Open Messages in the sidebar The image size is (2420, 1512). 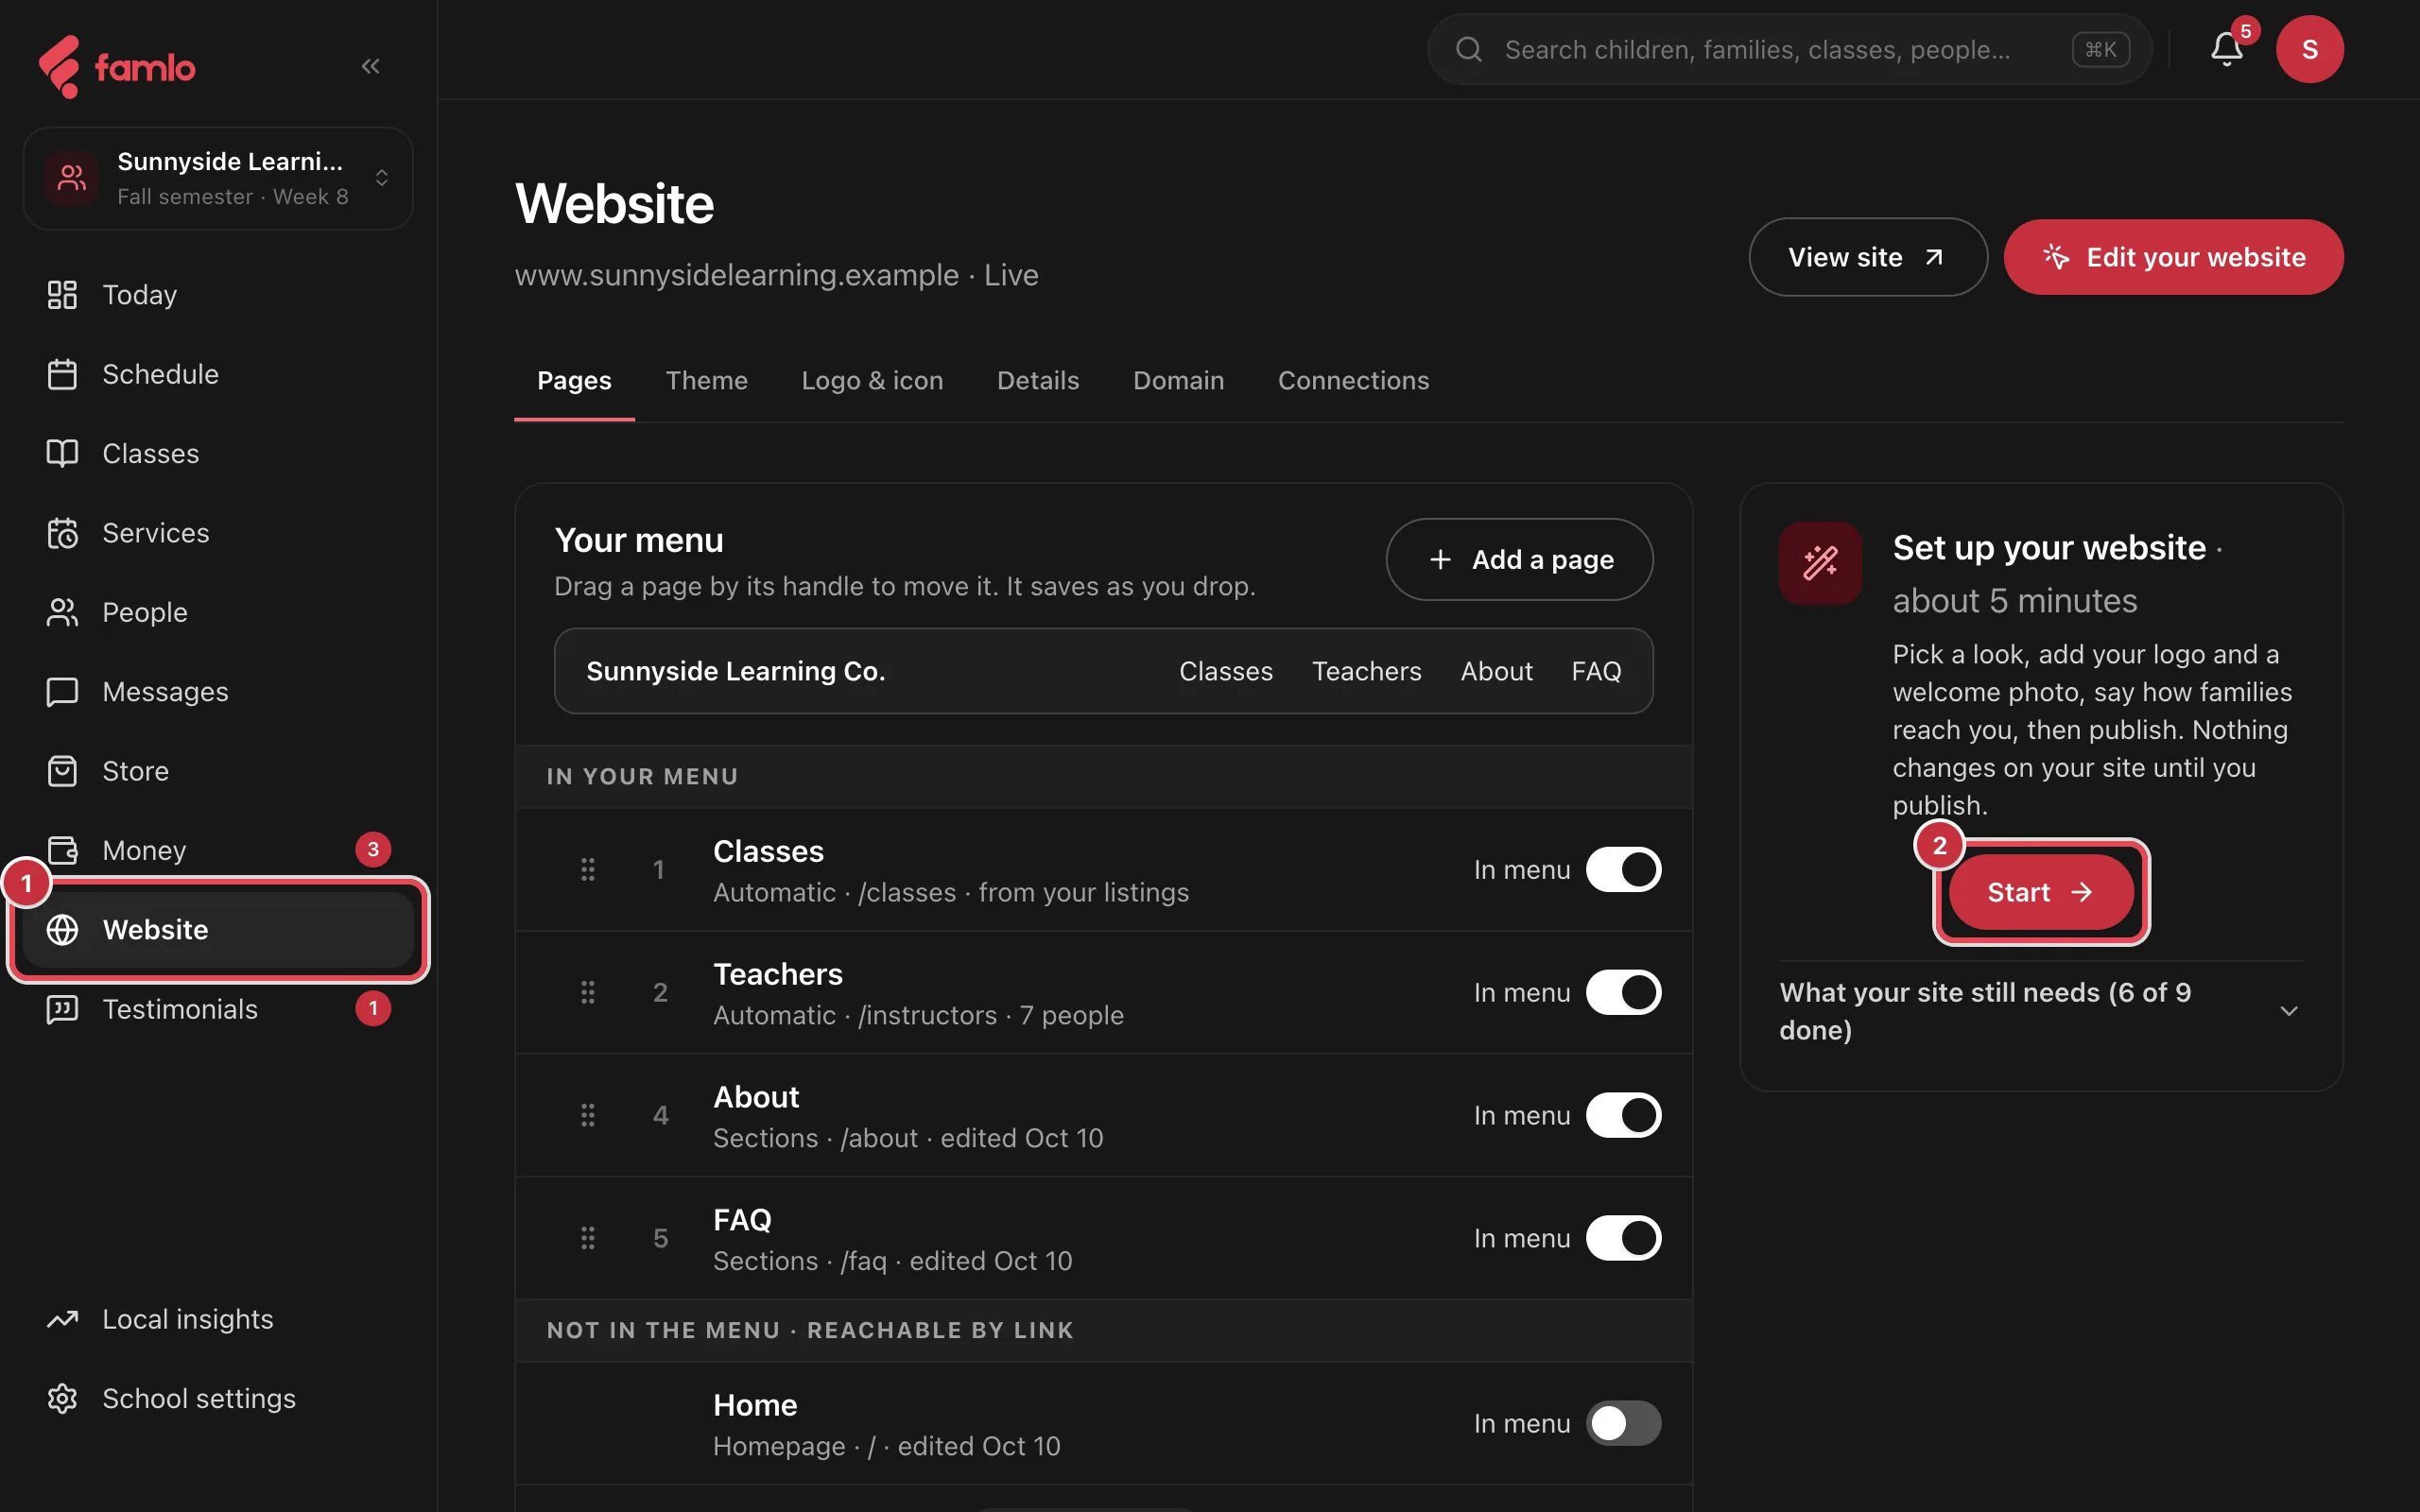[218, 692]
